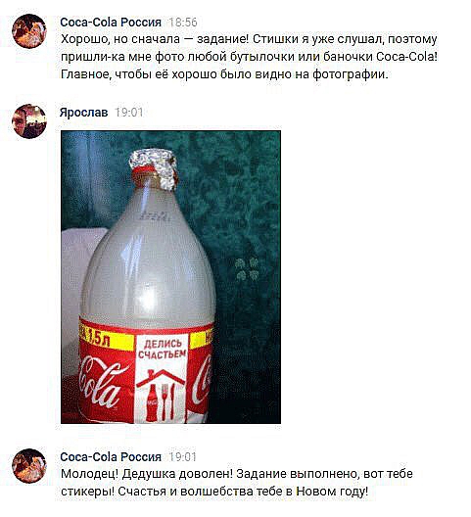Image resolution: width=471 pixels, height=517 pixels.
Task: Open the attached bottle photo from Ярослав
Action: pos(170,277)
